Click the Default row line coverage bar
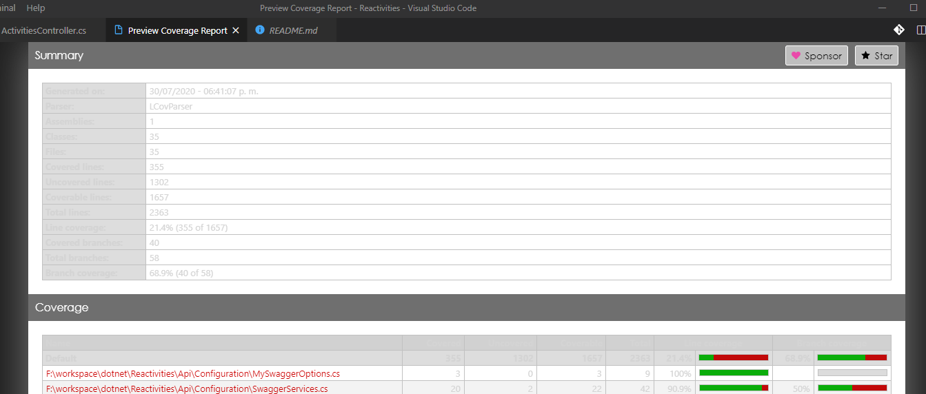 (x=734, y=357)
